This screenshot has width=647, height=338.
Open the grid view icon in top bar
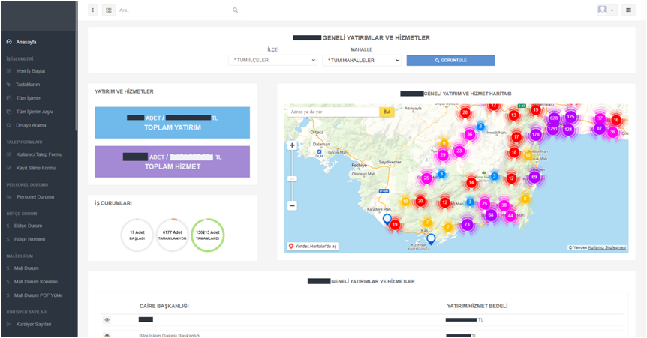109,10
